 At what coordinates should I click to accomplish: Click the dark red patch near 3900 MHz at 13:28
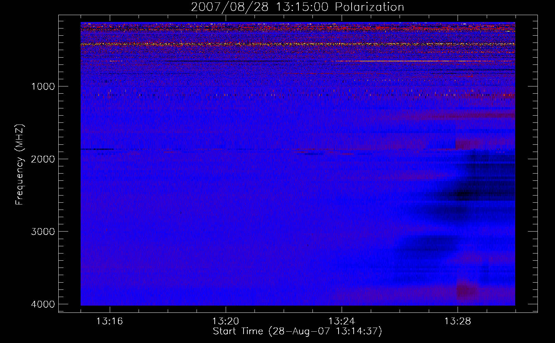click(x=467, y=291)
